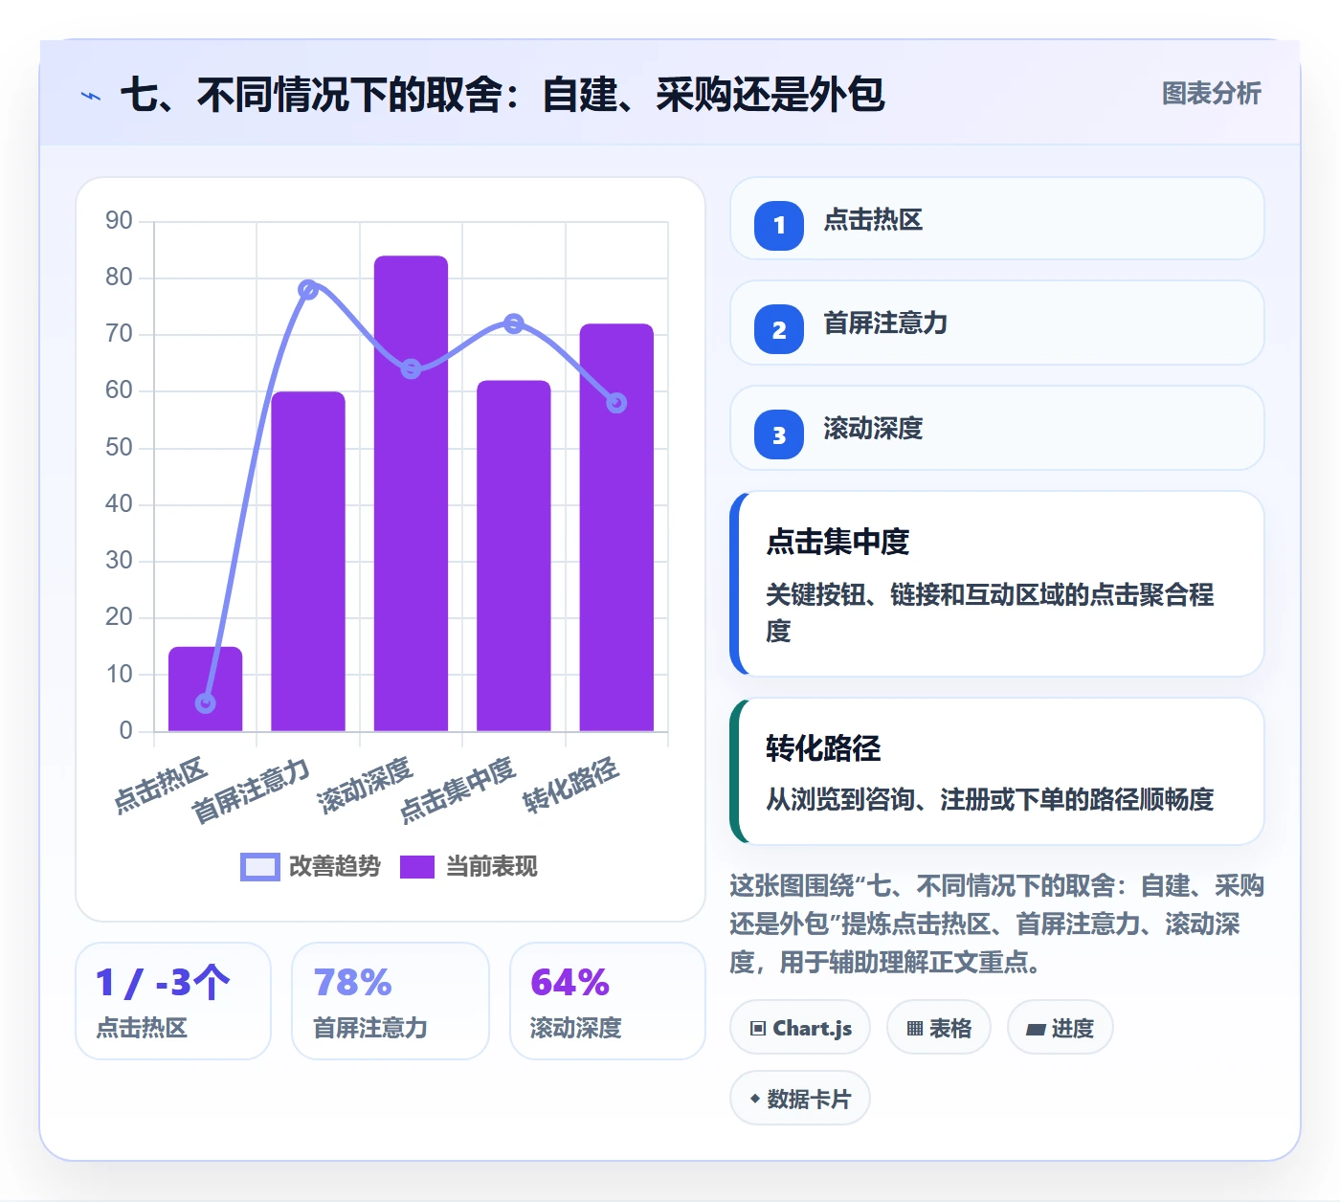Click the 点击集中度 bar in the chart
This screenshot has width=1340, height=1202.
[514, 556]
